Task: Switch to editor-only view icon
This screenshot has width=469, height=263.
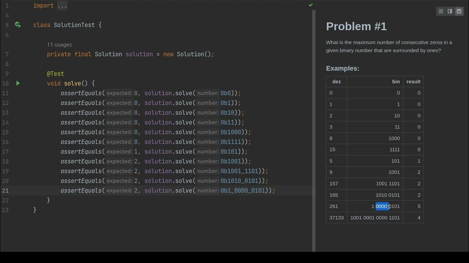Action: pos(441,11)
